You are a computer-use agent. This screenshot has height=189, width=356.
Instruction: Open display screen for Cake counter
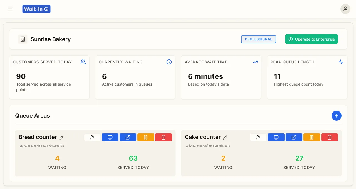[276, 137]
